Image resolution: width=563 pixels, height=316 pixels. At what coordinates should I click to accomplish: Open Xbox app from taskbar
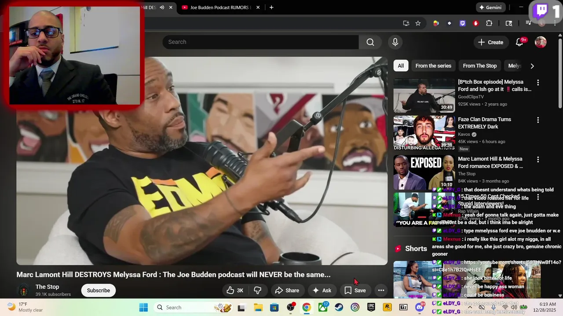click(323, 307)
